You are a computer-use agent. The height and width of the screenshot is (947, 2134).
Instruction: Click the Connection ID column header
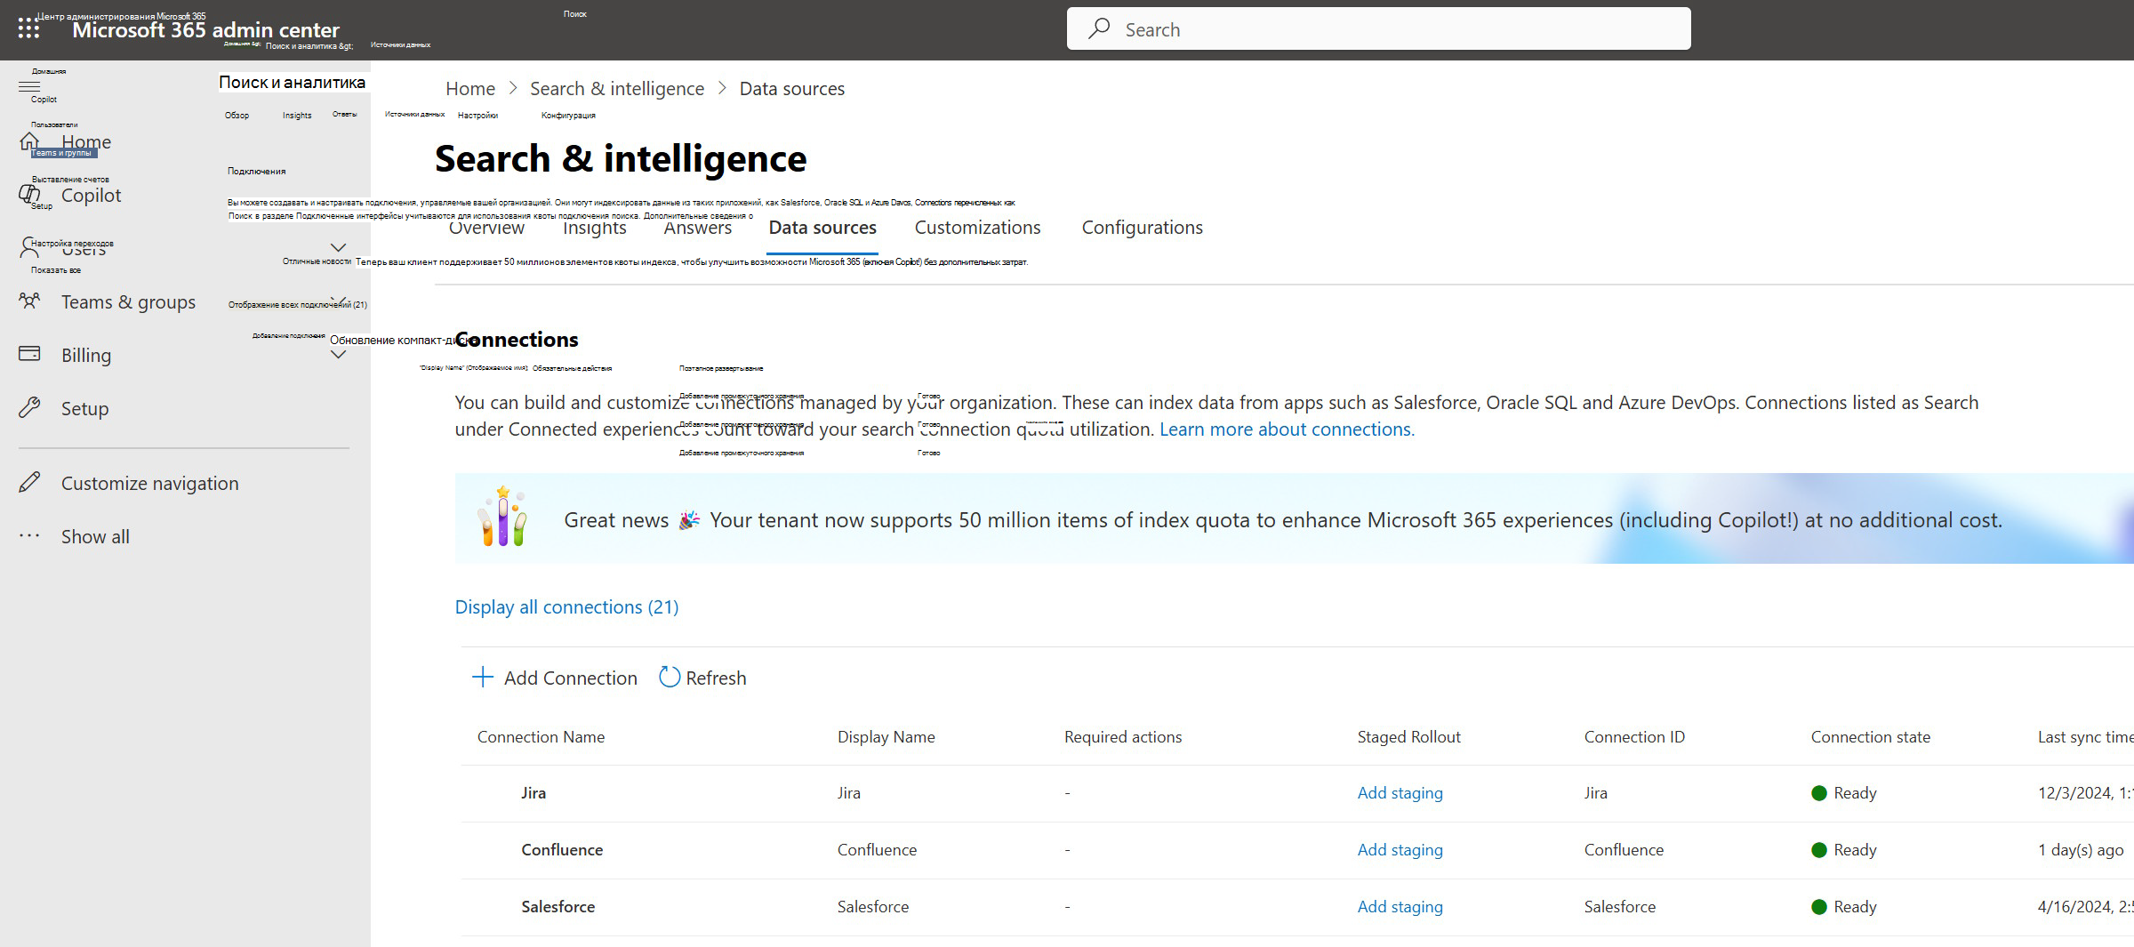click(1634, 737)
